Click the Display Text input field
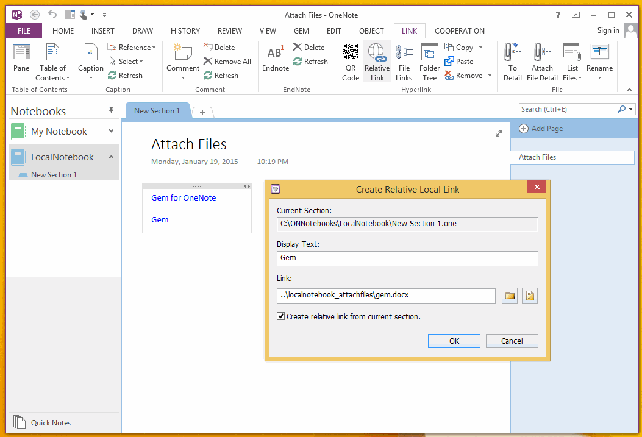The image size is (642, 437). pyautogui.click(x=407, y=258)
